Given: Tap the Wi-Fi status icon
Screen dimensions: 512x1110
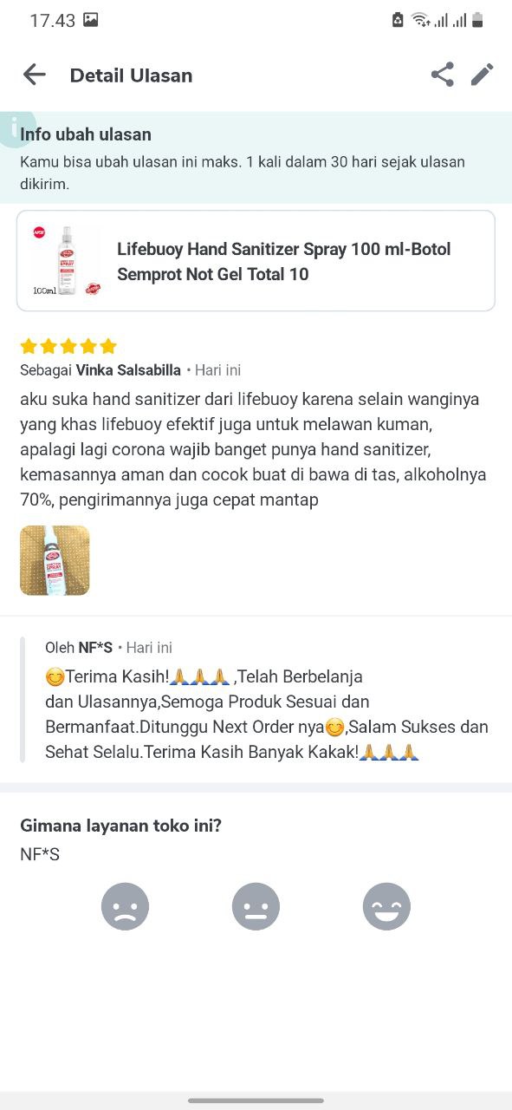Looking at the screenshot, I should tap(421, 20).
